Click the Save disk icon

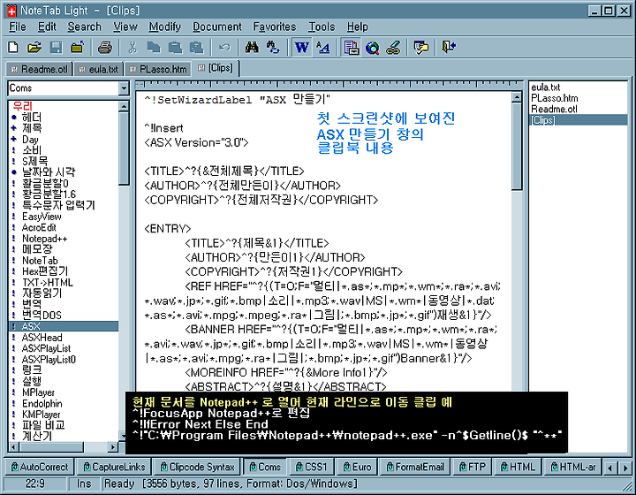tap(56, 48)
